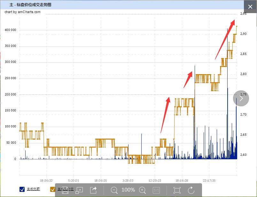
Task: Click the 12:20:23 time axis label
Action: click(x=155, y=181)
